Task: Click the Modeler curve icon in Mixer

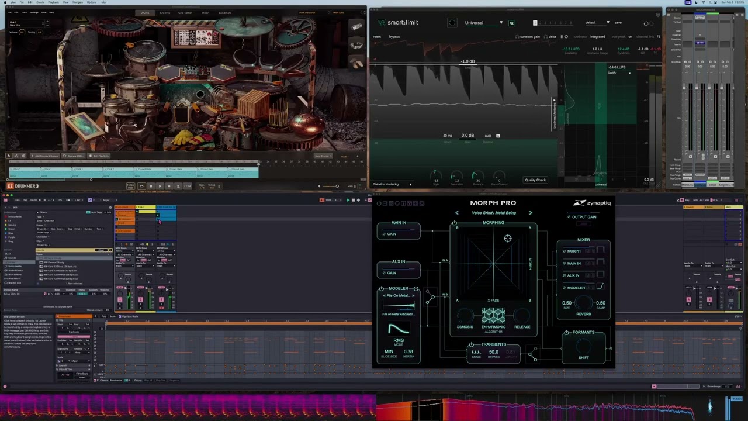Action: tap(600, 287)
